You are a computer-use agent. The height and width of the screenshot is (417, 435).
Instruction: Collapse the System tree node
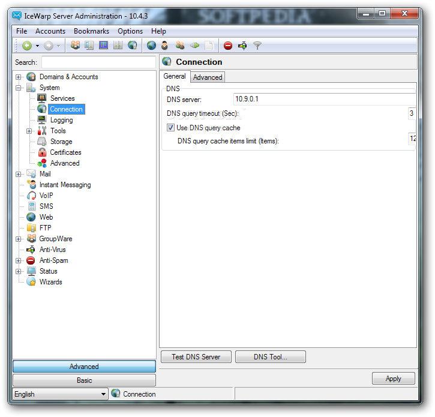pos(19,88)
